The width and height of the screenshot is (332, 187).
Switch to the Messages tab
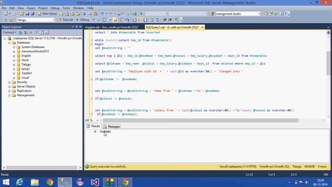[x=112, y=127]
